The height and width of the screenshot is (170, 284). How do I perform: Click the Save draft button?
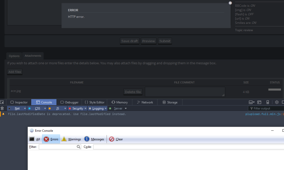[x=129, y=41]
